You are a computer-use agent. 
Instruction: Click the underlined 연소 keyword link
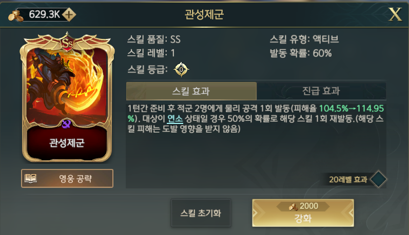coord(175,119)
